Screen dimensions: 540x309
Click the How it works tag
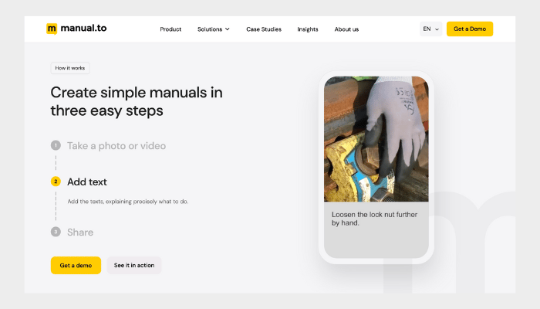tap(70, 68)
